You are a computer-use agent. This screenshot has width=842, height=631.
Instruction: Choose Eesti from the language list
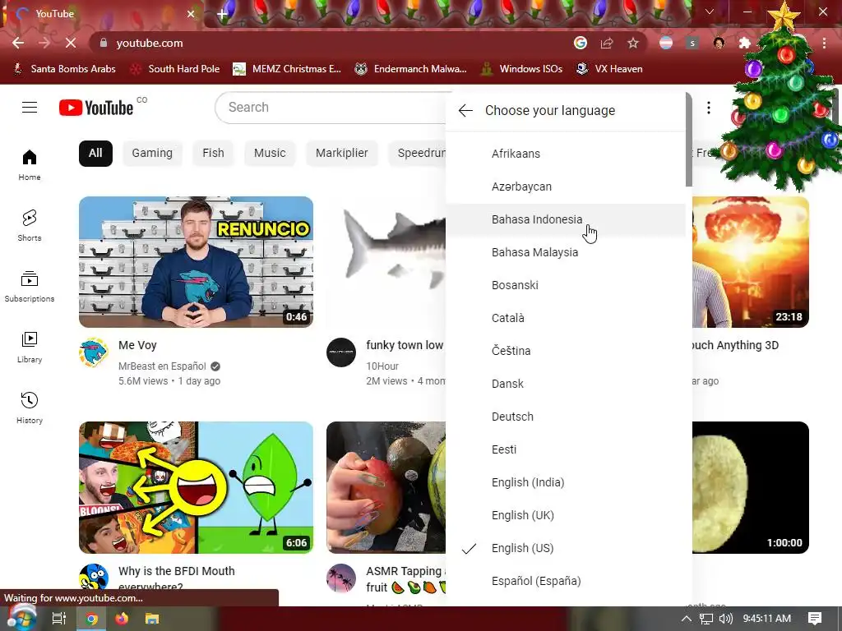click(x=566, y=449)
